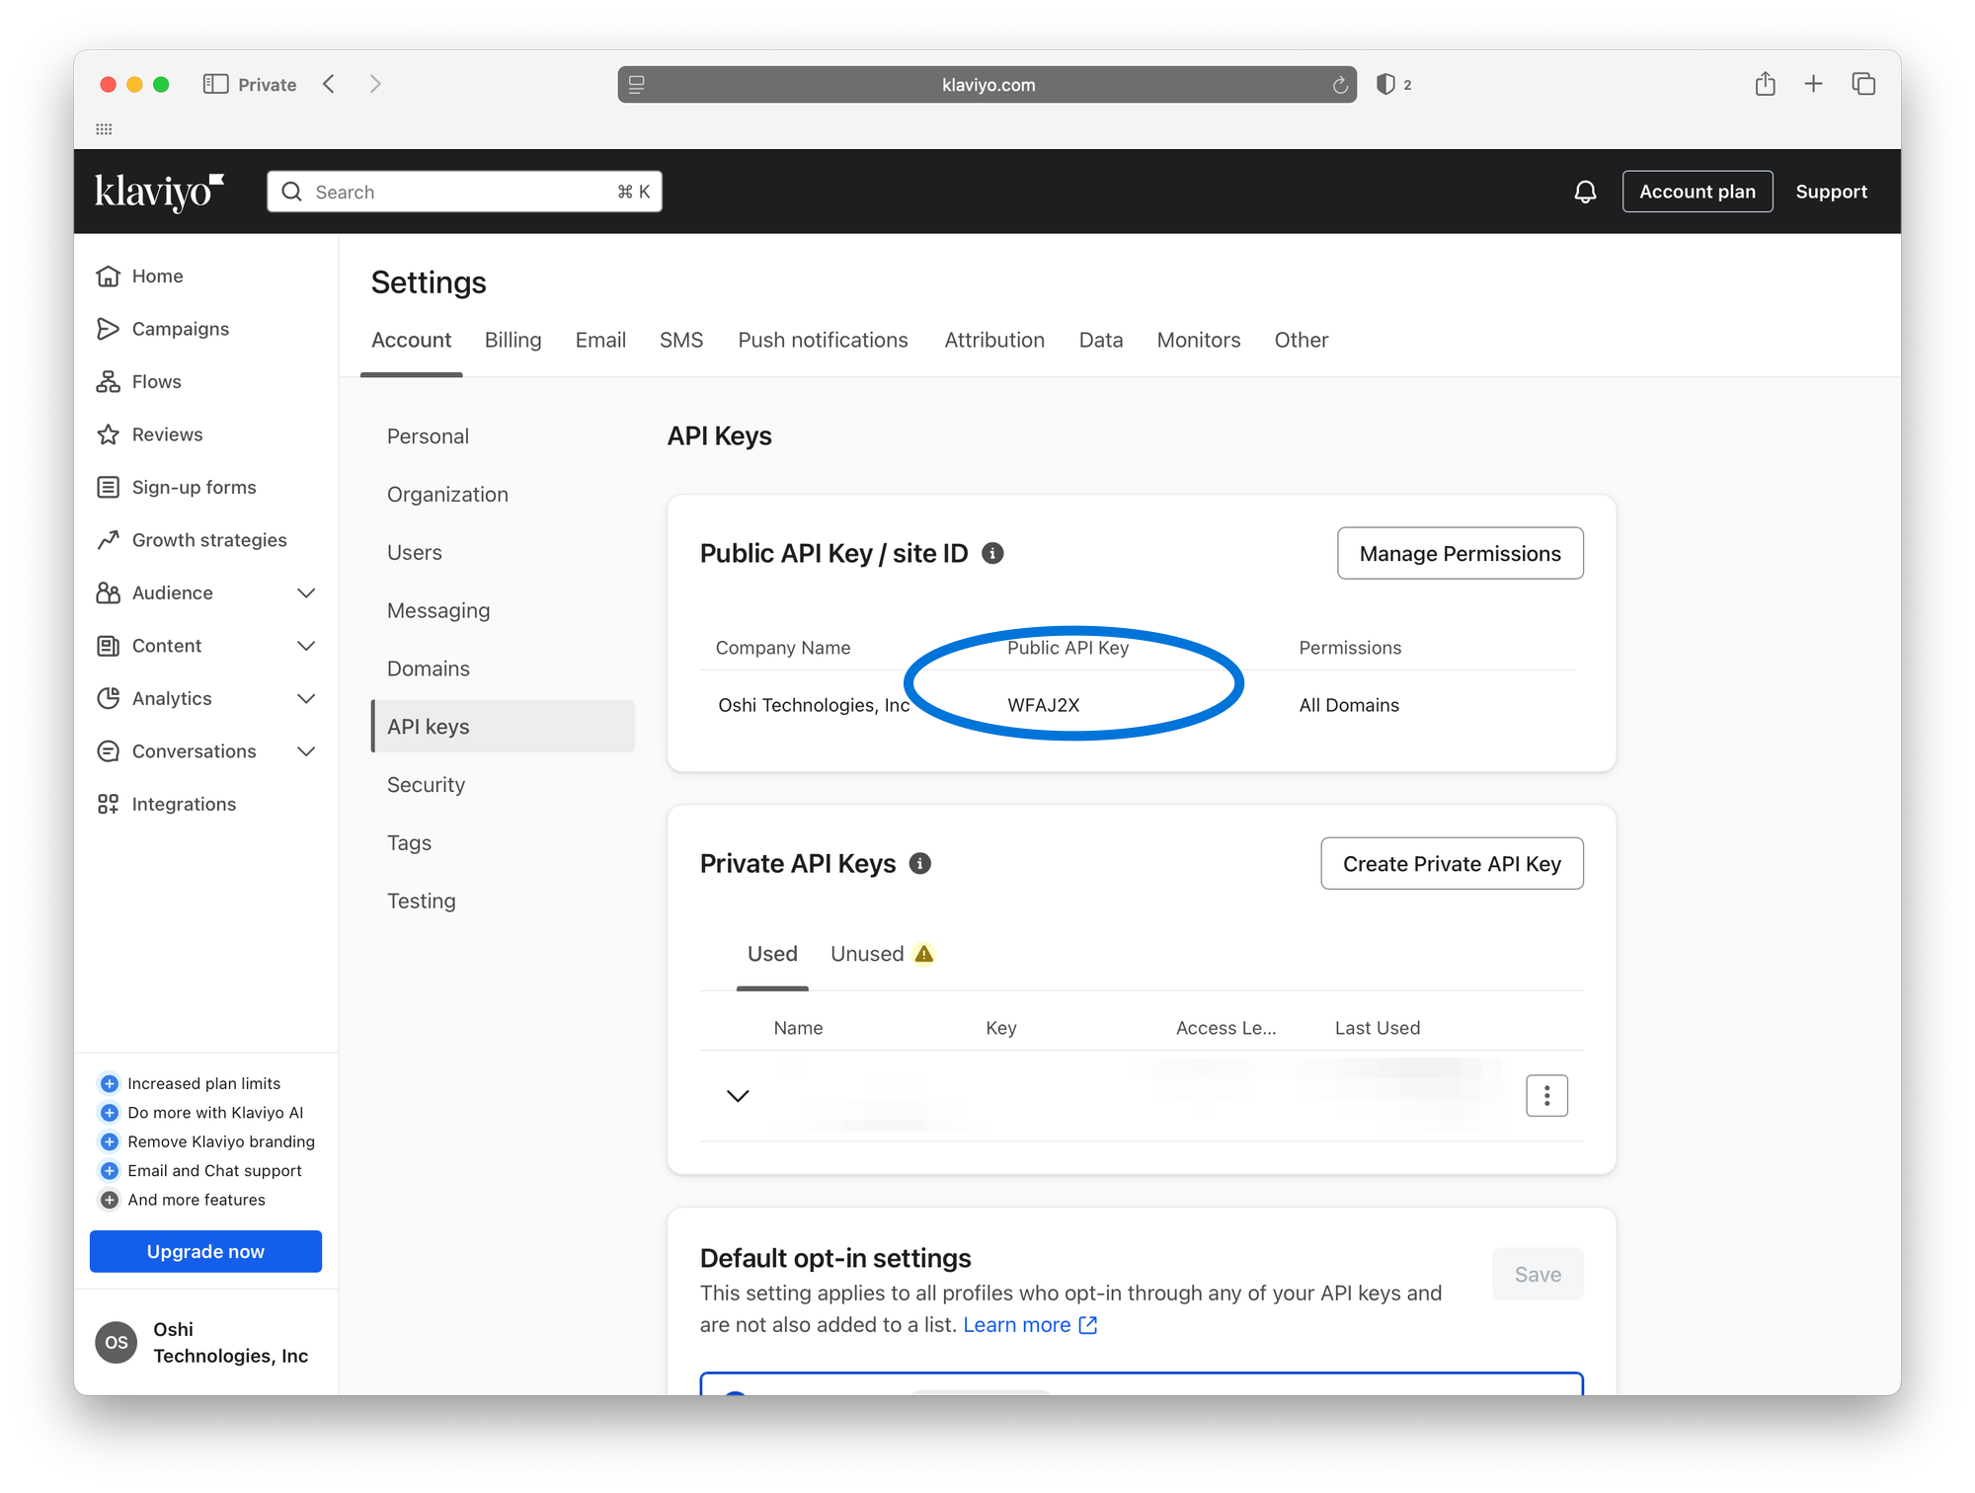The height and width of the screenshot is (1493, 1975).
Task: Show the tab overview in the browser
Action: point(1863,84)
